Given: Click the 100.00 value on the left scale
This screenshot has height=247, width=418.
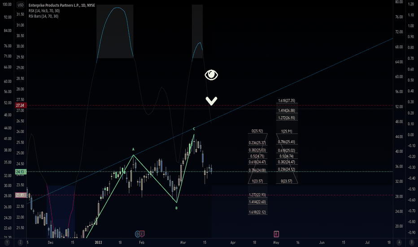Looking at the screenshot, I should point(7,4).
